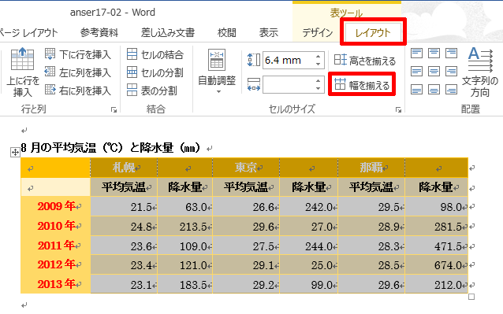The width and height of the screenshot is (503, 314).
Task: Align cell text top left
Action: (416, 54)
